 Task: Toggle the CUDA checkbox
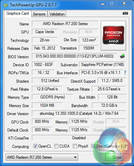click(56, 146)
